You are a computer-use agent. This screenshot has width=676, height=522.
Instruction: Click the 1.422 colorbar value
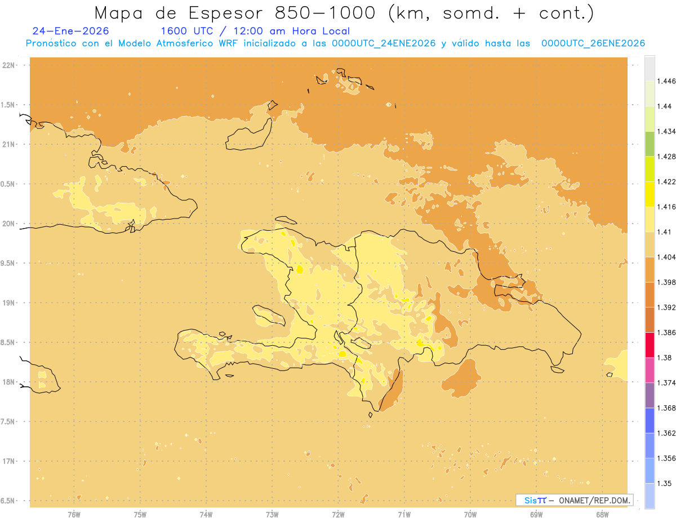coord(666,181)
